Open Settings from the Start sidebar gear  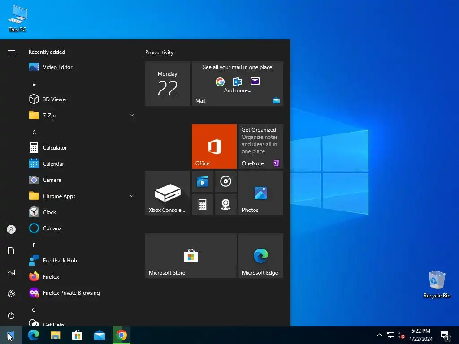click(11, 294)
